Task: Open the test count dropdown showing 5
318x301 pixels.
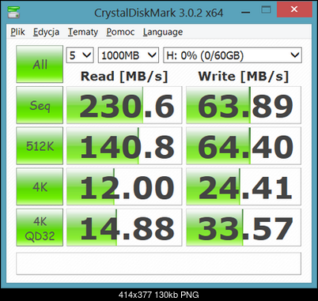Action: tap(80, 55)
